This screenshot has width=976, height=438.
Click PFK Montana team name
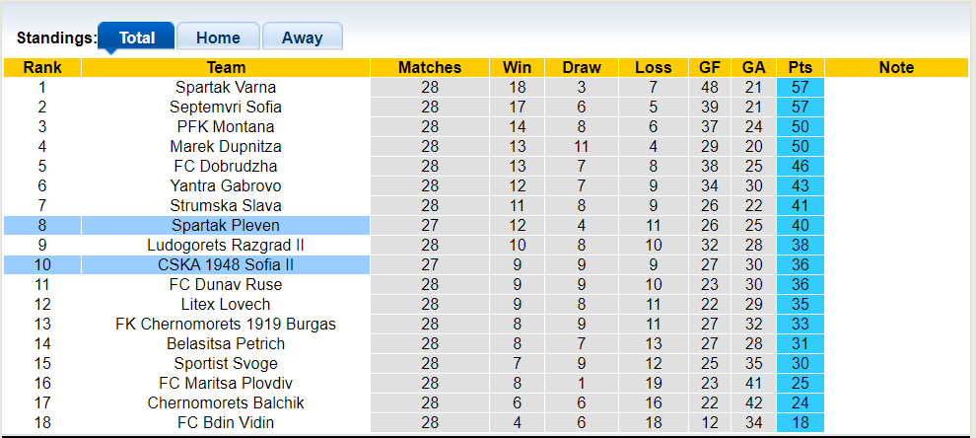[x=226, y=126]
